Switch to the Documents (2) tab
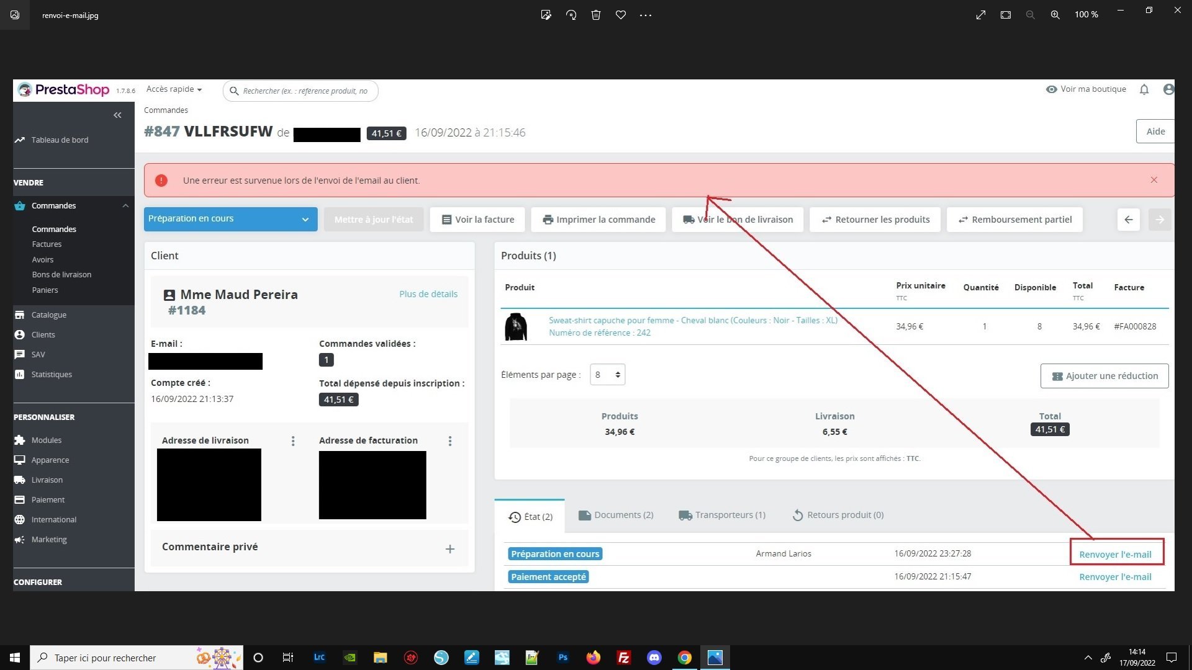 (616, 515)
